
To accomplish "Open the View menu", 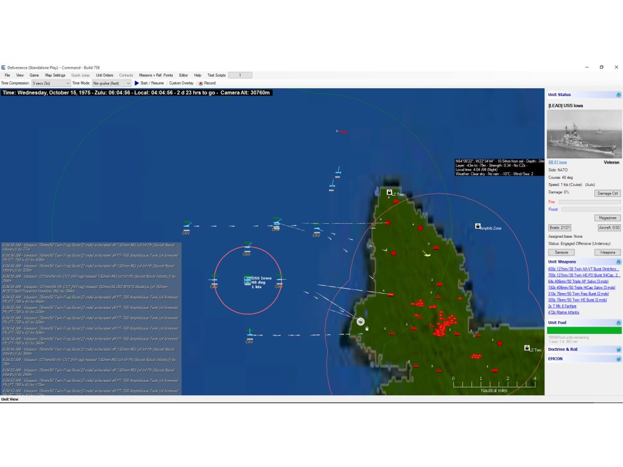I will coord(20,75).
